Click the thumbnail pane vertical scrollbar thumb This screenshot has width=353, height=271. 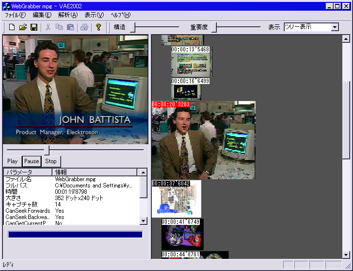[346, 120]
